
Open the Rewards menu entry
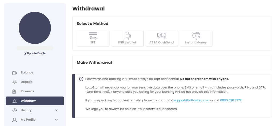click(27, 91)
